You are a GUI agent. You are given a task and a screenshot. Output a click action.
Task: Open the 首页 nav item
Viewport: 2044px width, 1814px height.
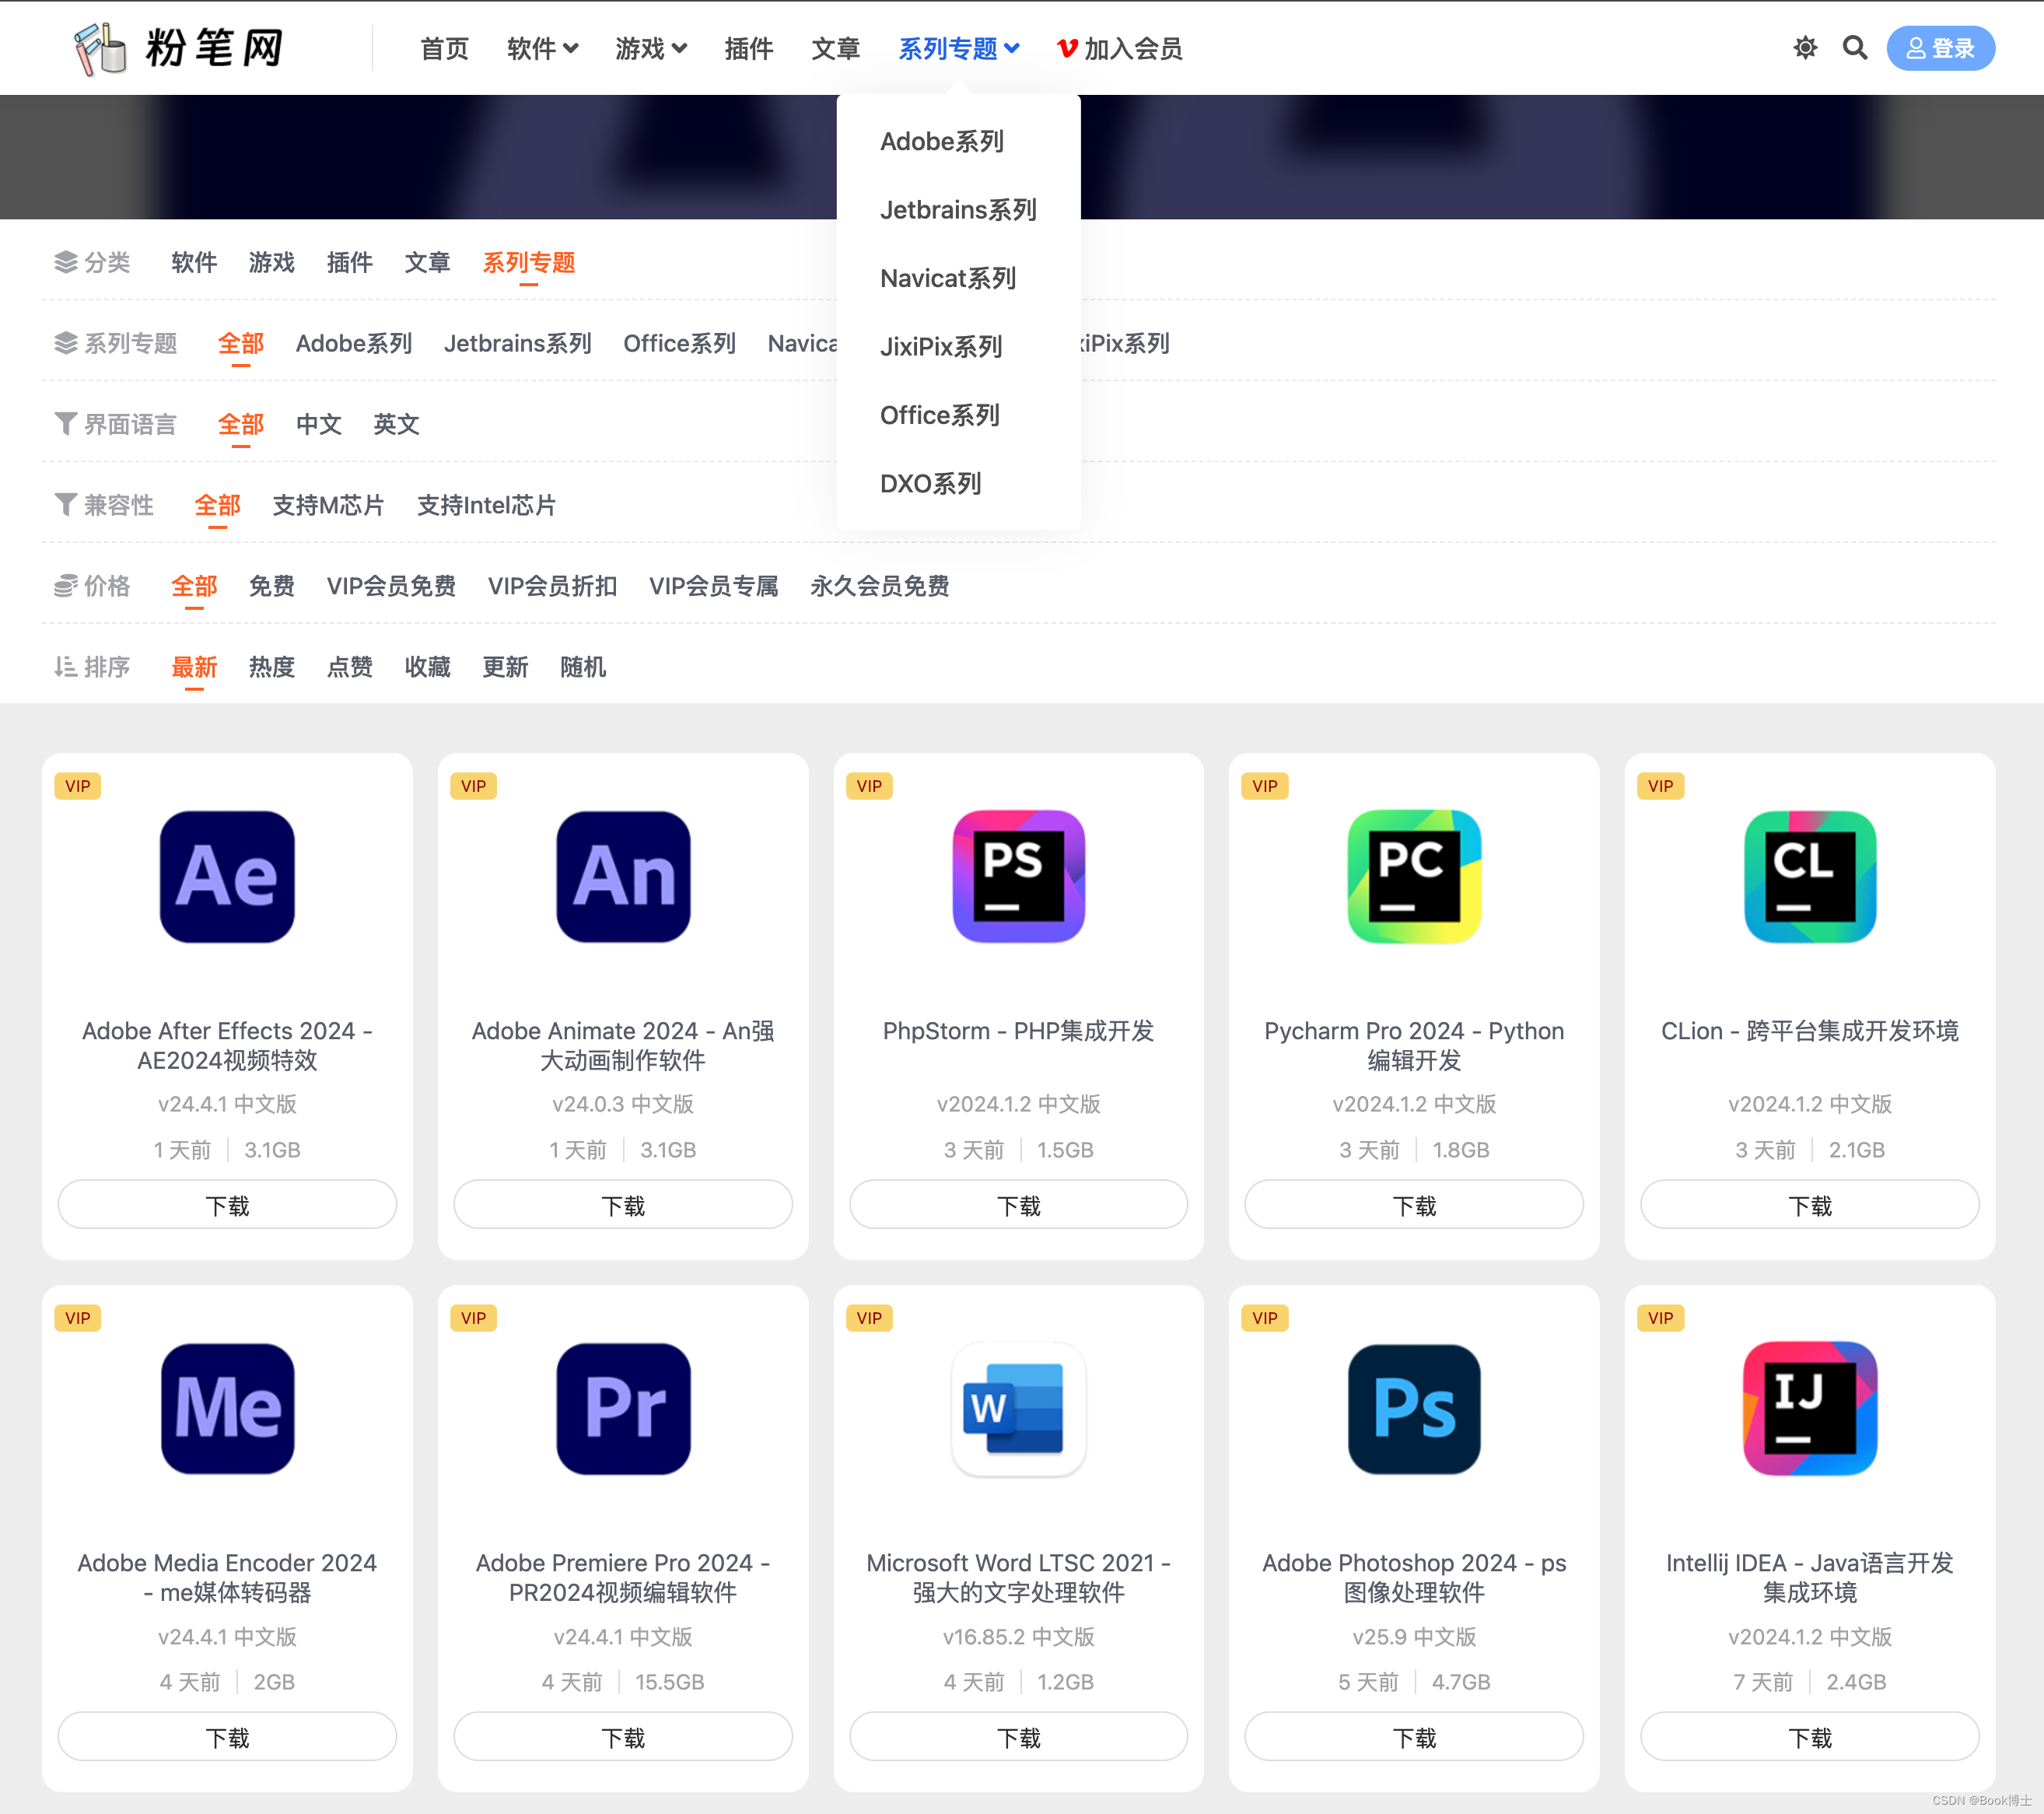(444, 48)
